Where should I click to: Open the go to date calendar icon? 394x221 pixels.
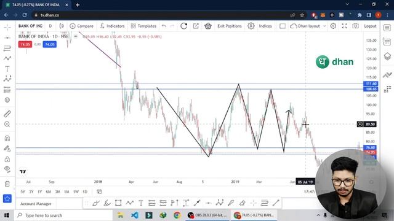click(99, 192)
